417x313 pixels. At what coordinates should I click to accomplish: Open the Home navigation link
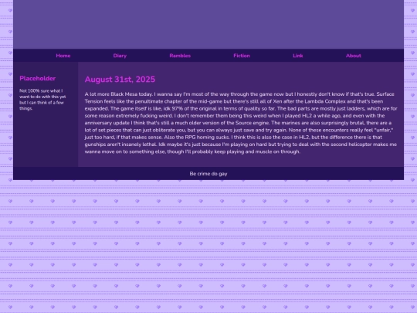63,56
